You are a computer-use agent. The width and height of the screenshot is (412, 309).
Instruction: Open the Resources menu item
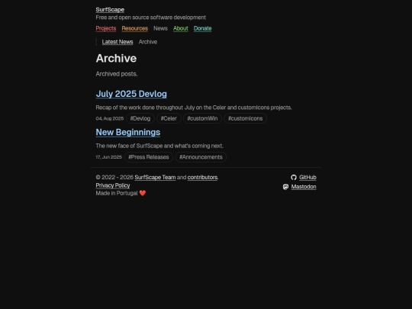point(135,28)
